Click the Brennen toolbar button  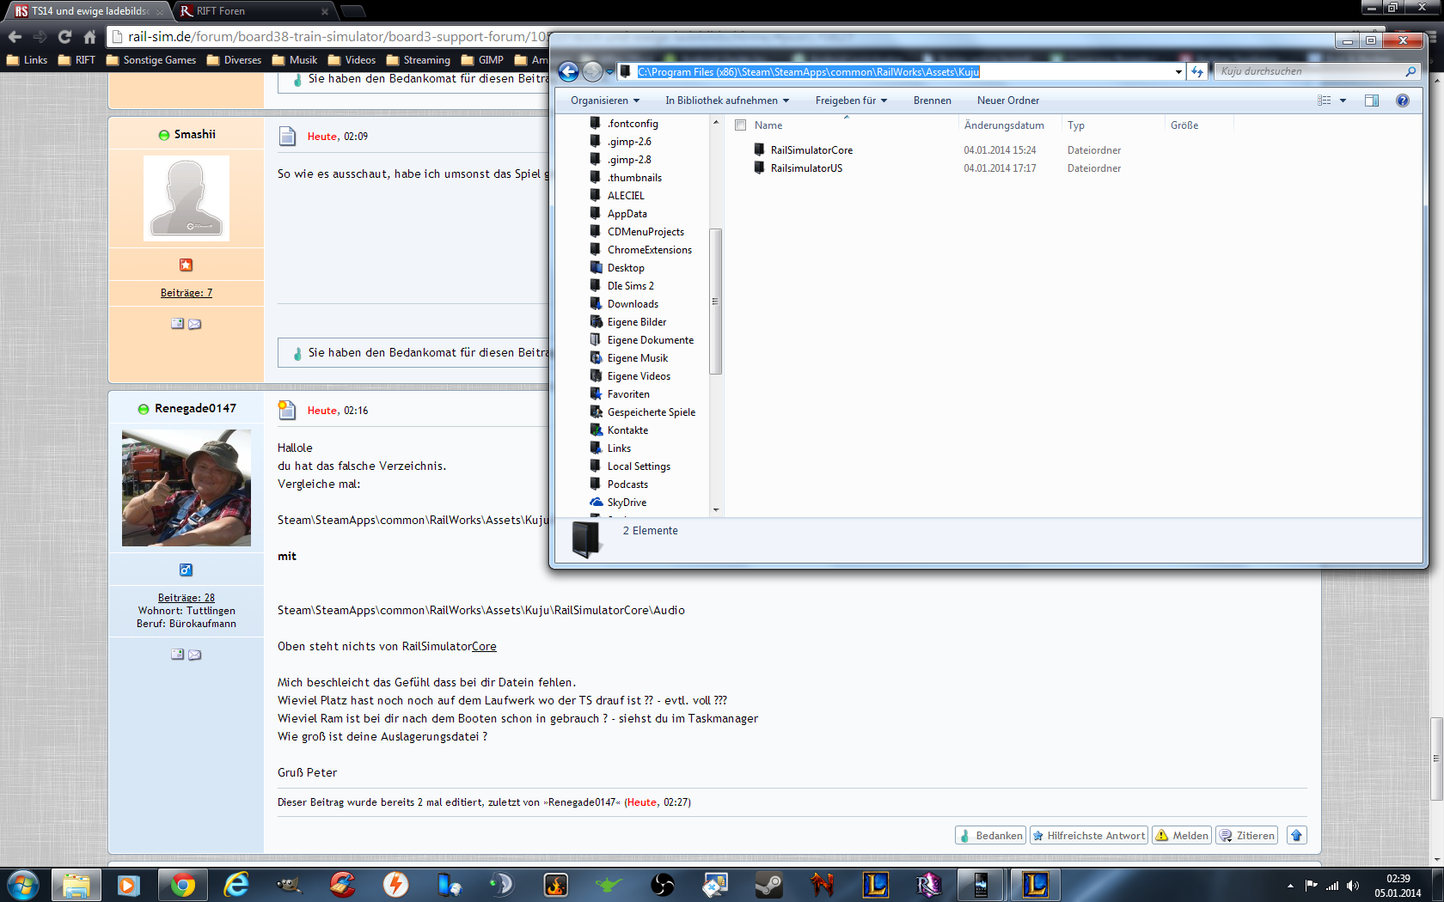coord(933,101)
